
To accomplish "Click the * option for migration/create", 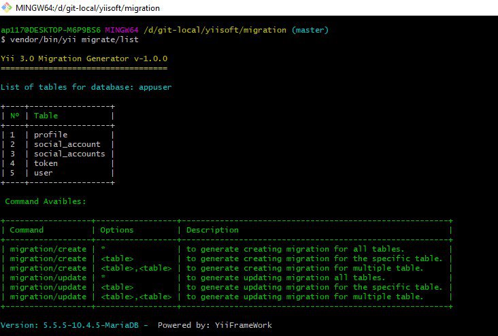I will 103,249.
